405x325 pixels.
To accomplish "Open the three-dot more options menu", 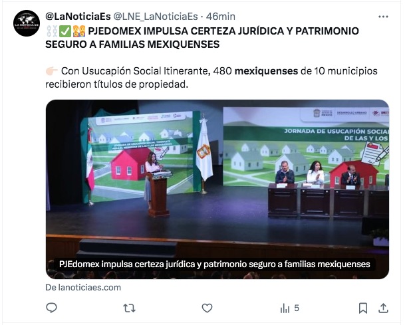I will pyautogui.click(x=383, y=17).
